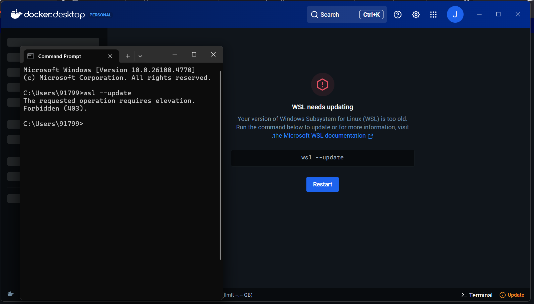534x304 pixels.
Task: Close the Command Prompt tab
Action: pyautogui.click(x=110, y=56)
